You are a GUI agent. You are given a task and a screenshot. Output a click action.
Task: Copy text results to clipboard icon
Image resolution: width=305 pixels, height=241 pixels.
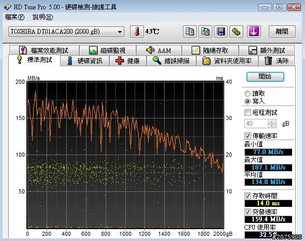pyautogui.click(x=190, y=32)
